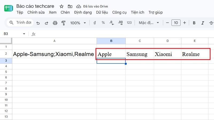
Task: Click the cell containing Xiaomi
Action: pyautogui.click(x=168, y=54)
